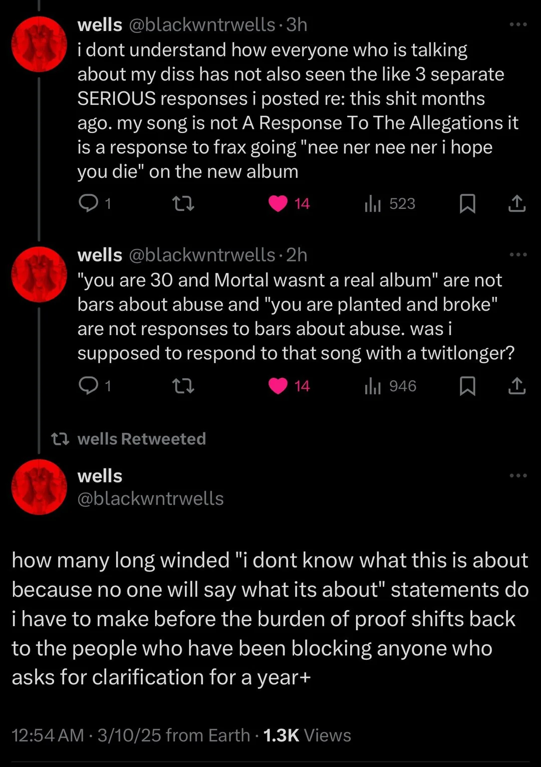Retweet the 3h tweet about the diss
This screenshot has width=541, height=767.
[x=183, y=203]
